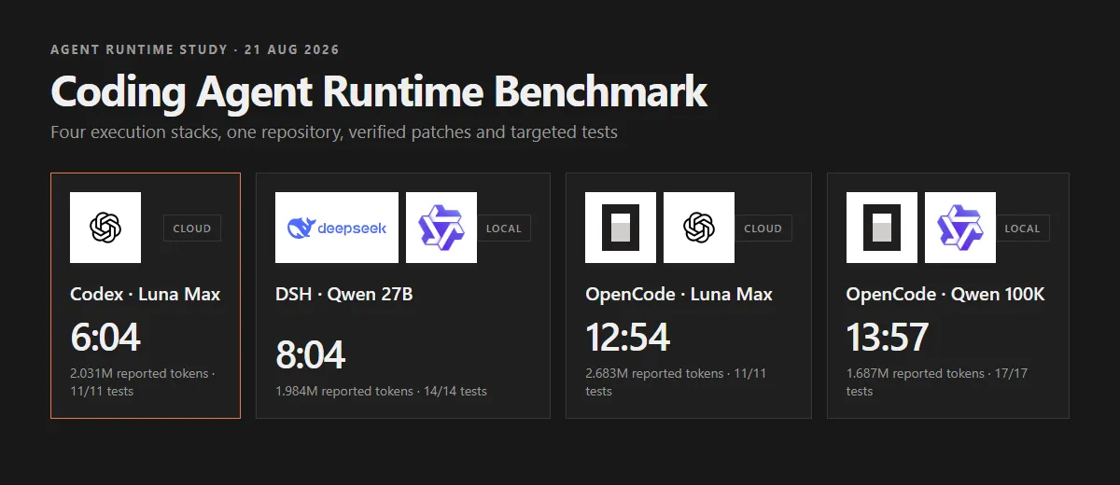The width and height of the screenshot is (1120, 485).
Task: Select the 'Codex · Luna Max' title
Action: coord(146,294)
